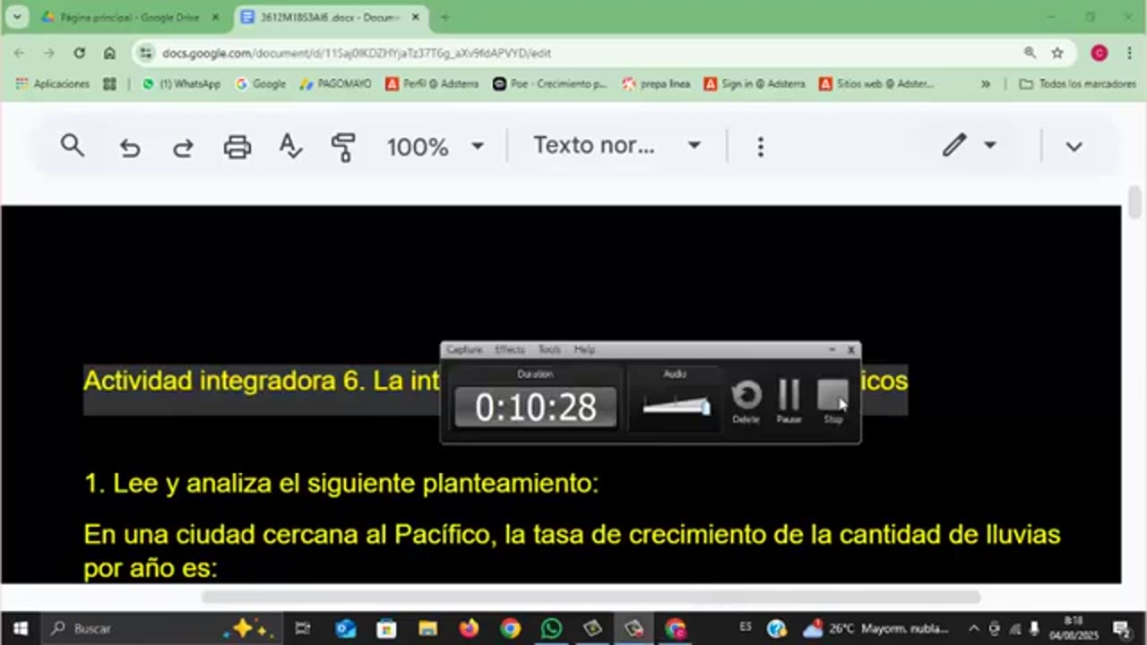Bookmark this page with the star

pos(1057,53)
